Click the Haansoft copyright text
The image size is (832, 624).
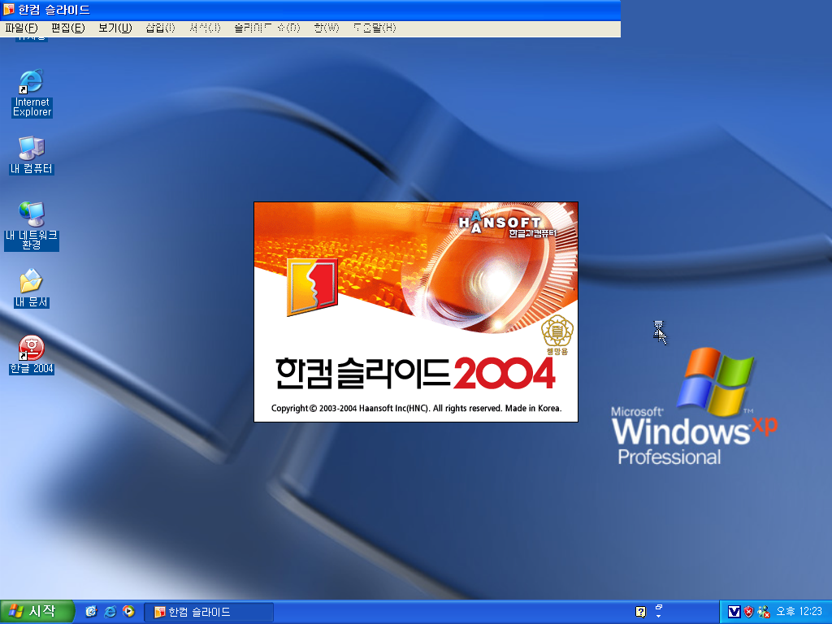(416, 408)
